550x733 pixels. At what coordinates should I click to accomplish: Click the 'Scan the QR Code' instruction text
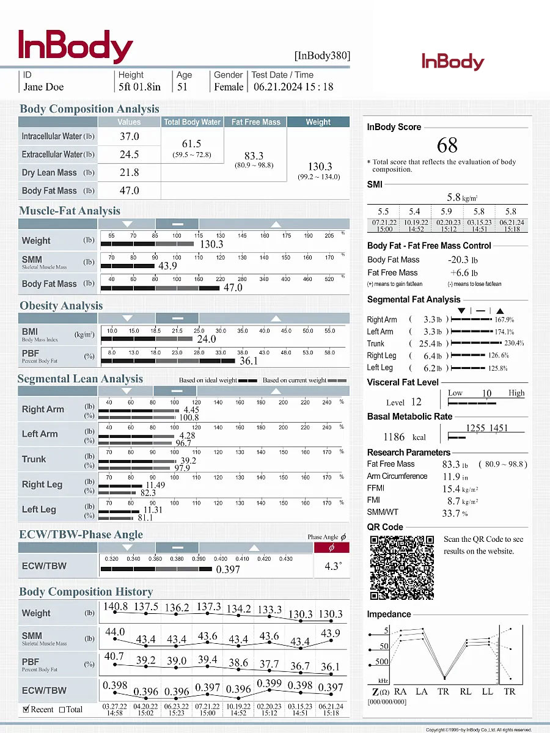tap(483, 545)
